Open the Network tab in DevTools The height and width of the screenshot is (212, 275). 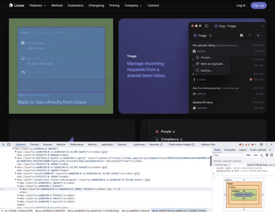tap(61, 144)
